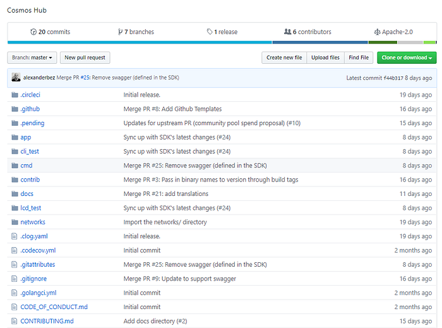
Task: Open commit 'Merge PR #8: Add Github Templates'
Action: pyautogui.click(x=172, y=109)
